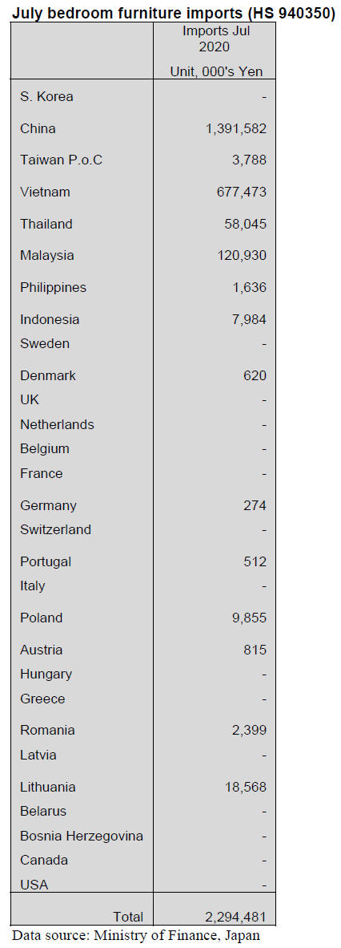341x948 pixels.
Task: Select the China row label
Action: tap(38, 128)
